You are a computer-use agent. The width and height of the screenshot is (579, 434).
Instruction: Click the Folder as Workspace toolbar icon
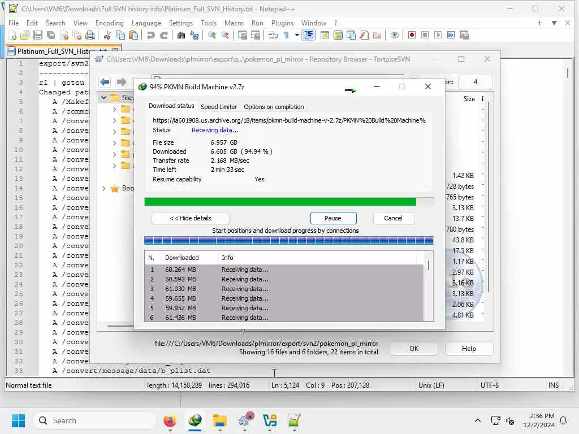point(377,36)
